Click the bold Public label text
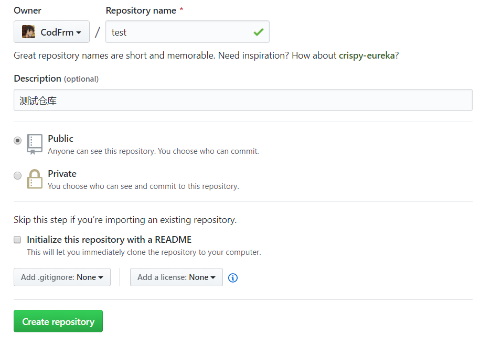 [60, 139]
